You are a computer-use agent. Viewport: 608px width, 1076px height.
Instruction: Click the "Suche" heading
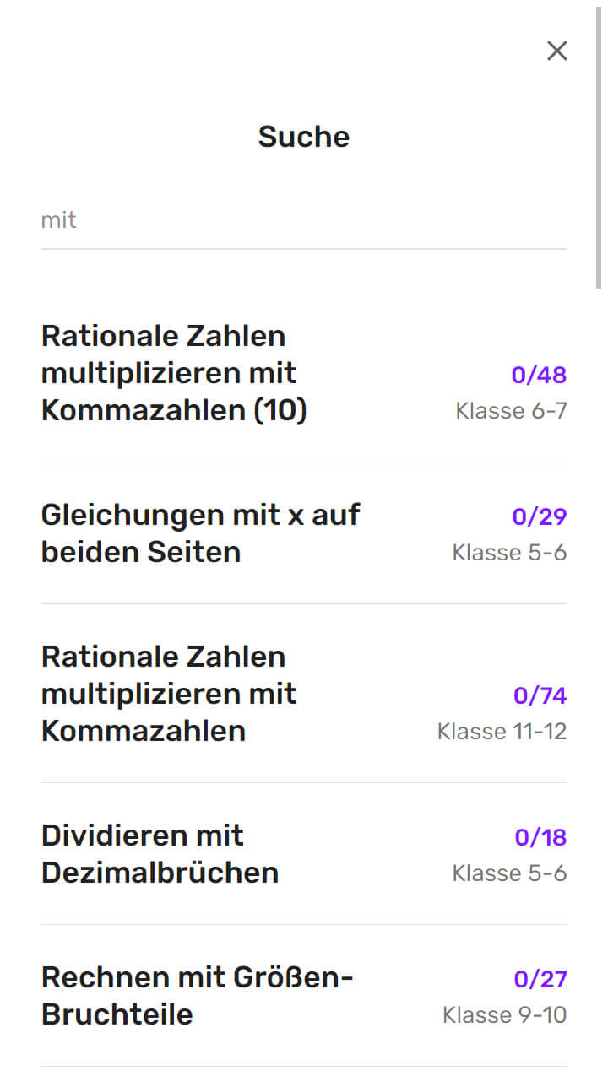coord(303,137)
